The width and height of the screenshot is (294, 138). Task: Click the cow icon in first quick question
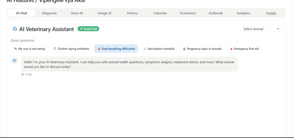coord(16,49)
